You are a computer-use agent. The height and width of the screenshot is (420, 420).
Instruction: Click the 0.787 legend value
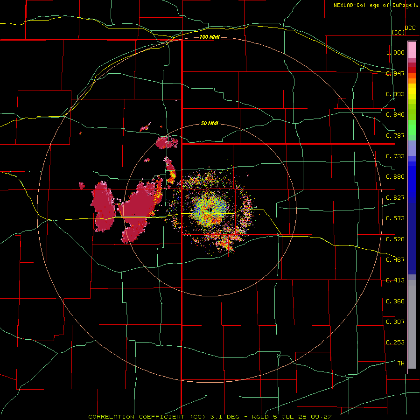pos(395,135)
